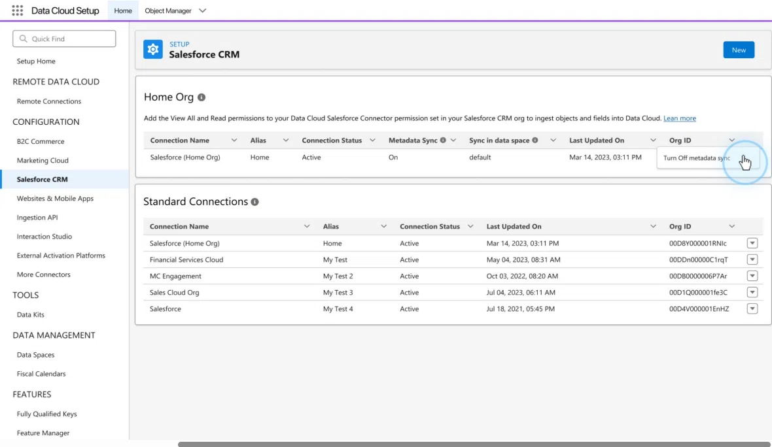Click the horizontal scrollbar at bottom
Screen dimensions: 772x447
coord(474,444)
